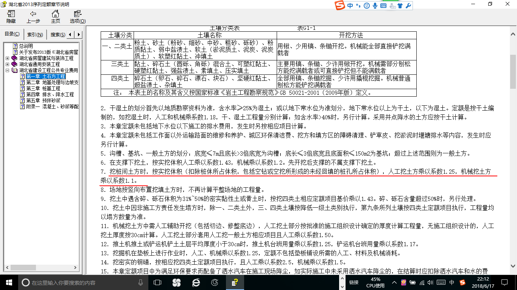Image resolution: width=517 pixels, height=290 pixels.
Task: Open 关于发布2013版 topic in the tree
Action: point(48,52)
